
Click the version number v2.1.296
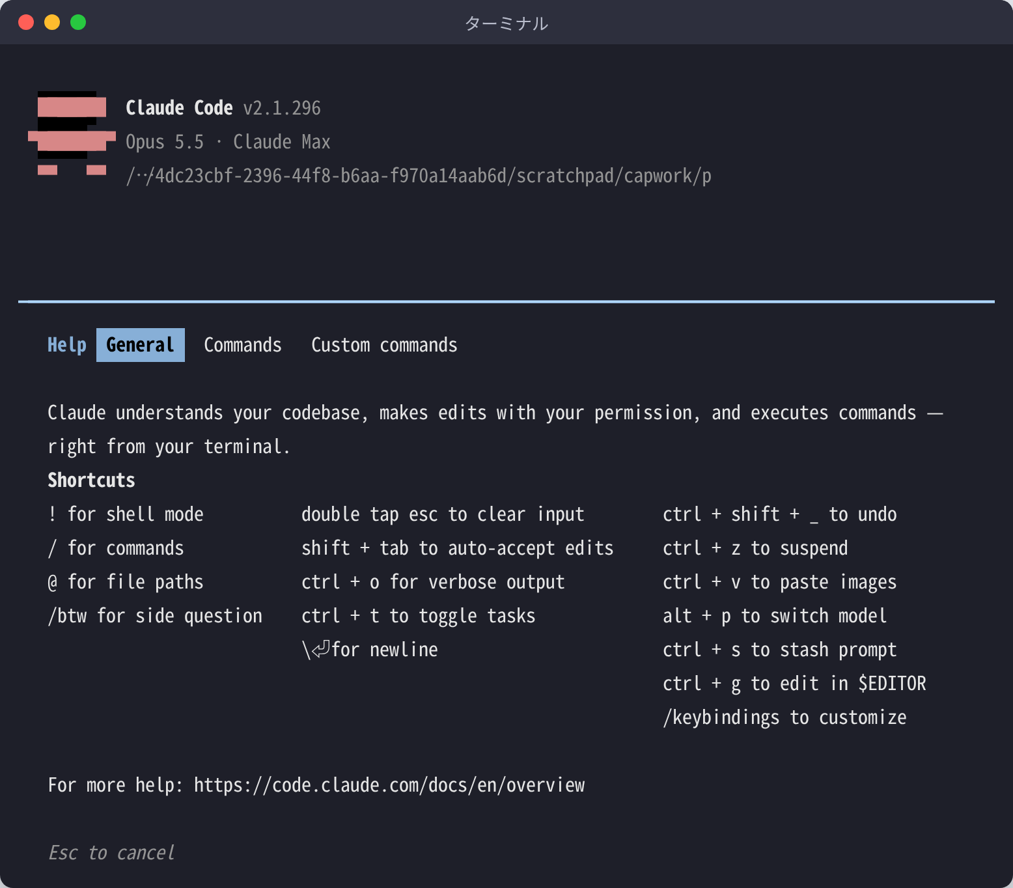[282, 108]
